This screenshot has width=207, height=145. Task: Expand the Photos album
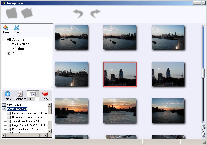pyautogui.click(x=9, y=53)
